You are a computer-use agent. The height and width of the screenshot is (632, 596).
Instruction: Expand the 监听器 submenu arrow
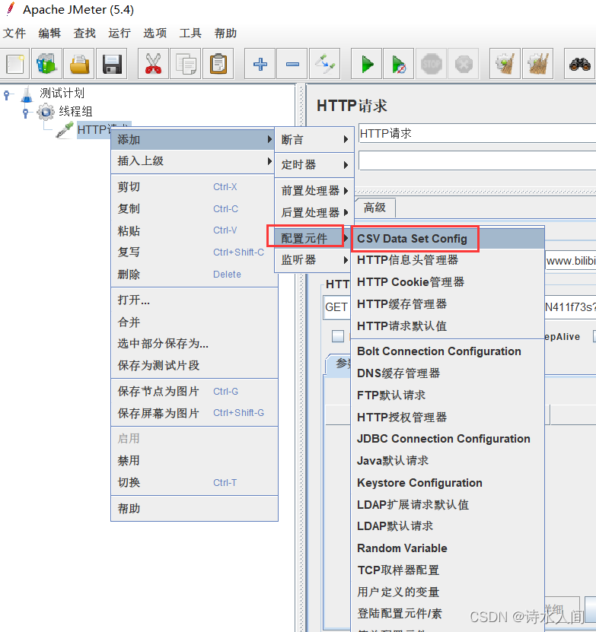point(346,260)
